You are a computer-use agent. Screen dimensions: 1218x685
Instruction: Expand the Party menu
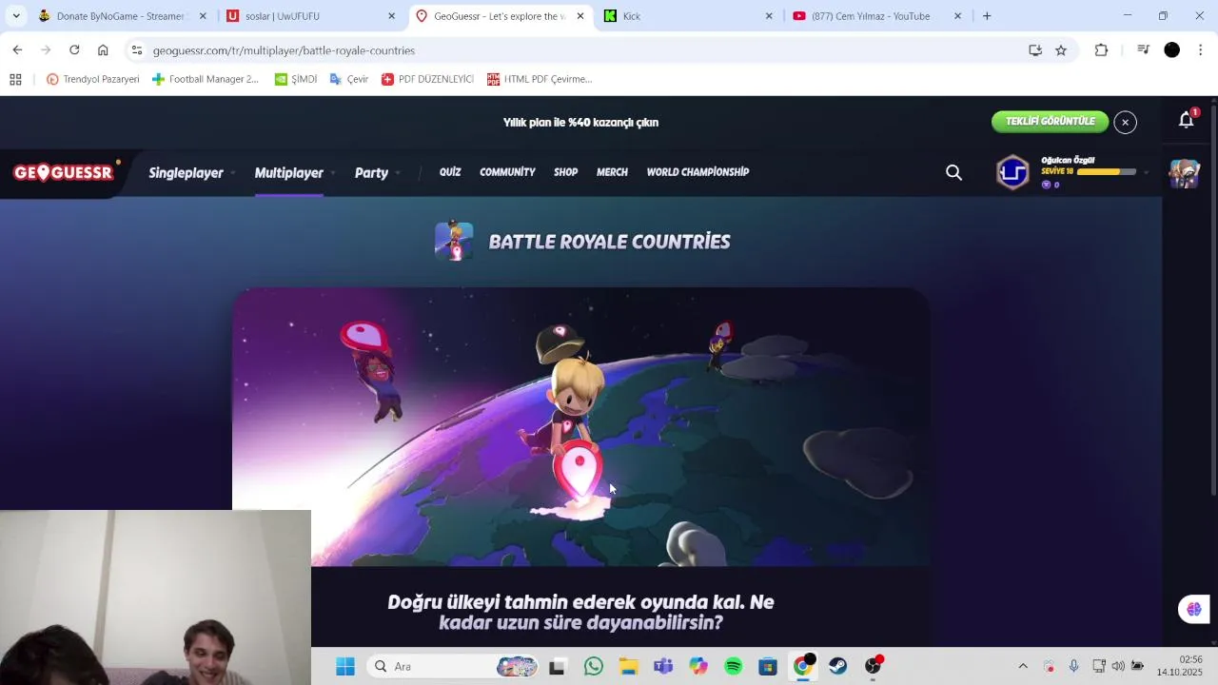click(377, 173)
